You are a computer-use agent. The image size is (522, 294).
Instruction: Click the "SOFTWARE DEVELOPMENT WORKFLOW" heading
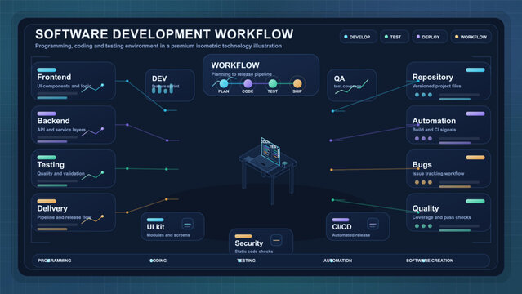click(x=164, y=34)
